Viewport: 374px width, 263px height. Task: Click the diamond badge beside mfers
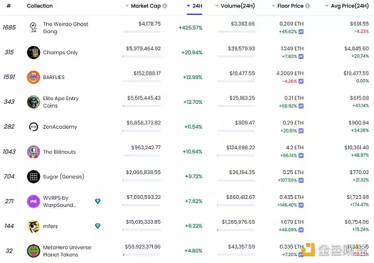(97, 226)
